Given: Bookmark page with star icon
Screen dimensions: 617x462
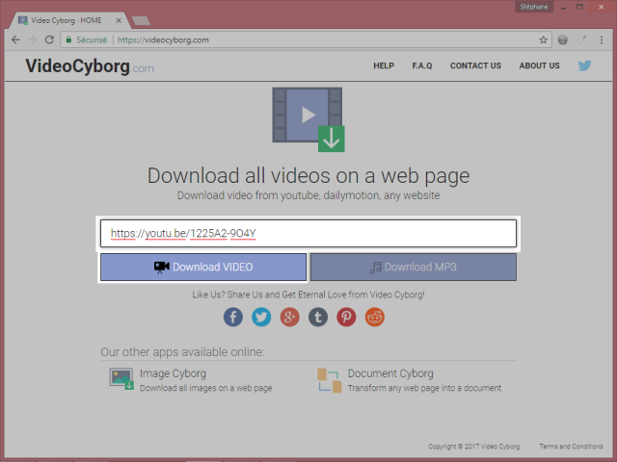Looking at the screenshot, I should 544,39.
